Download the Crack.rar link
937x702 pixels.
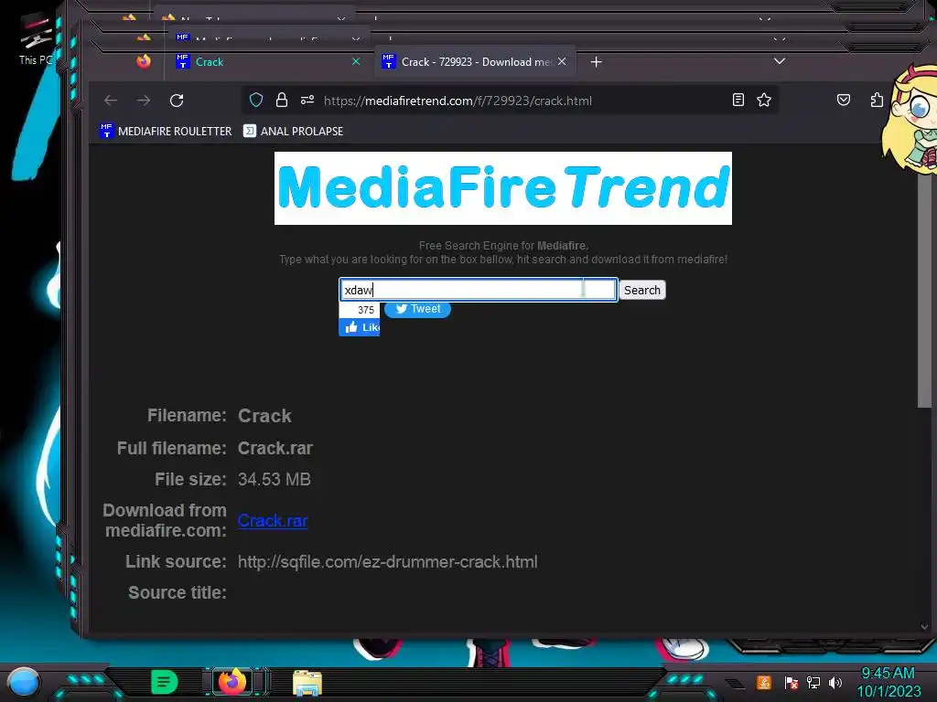point(273,520)
